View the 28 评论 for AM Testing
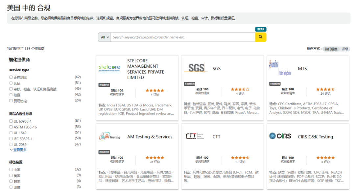This screenshot has height=191, width=355. click(x=154, y=162)
